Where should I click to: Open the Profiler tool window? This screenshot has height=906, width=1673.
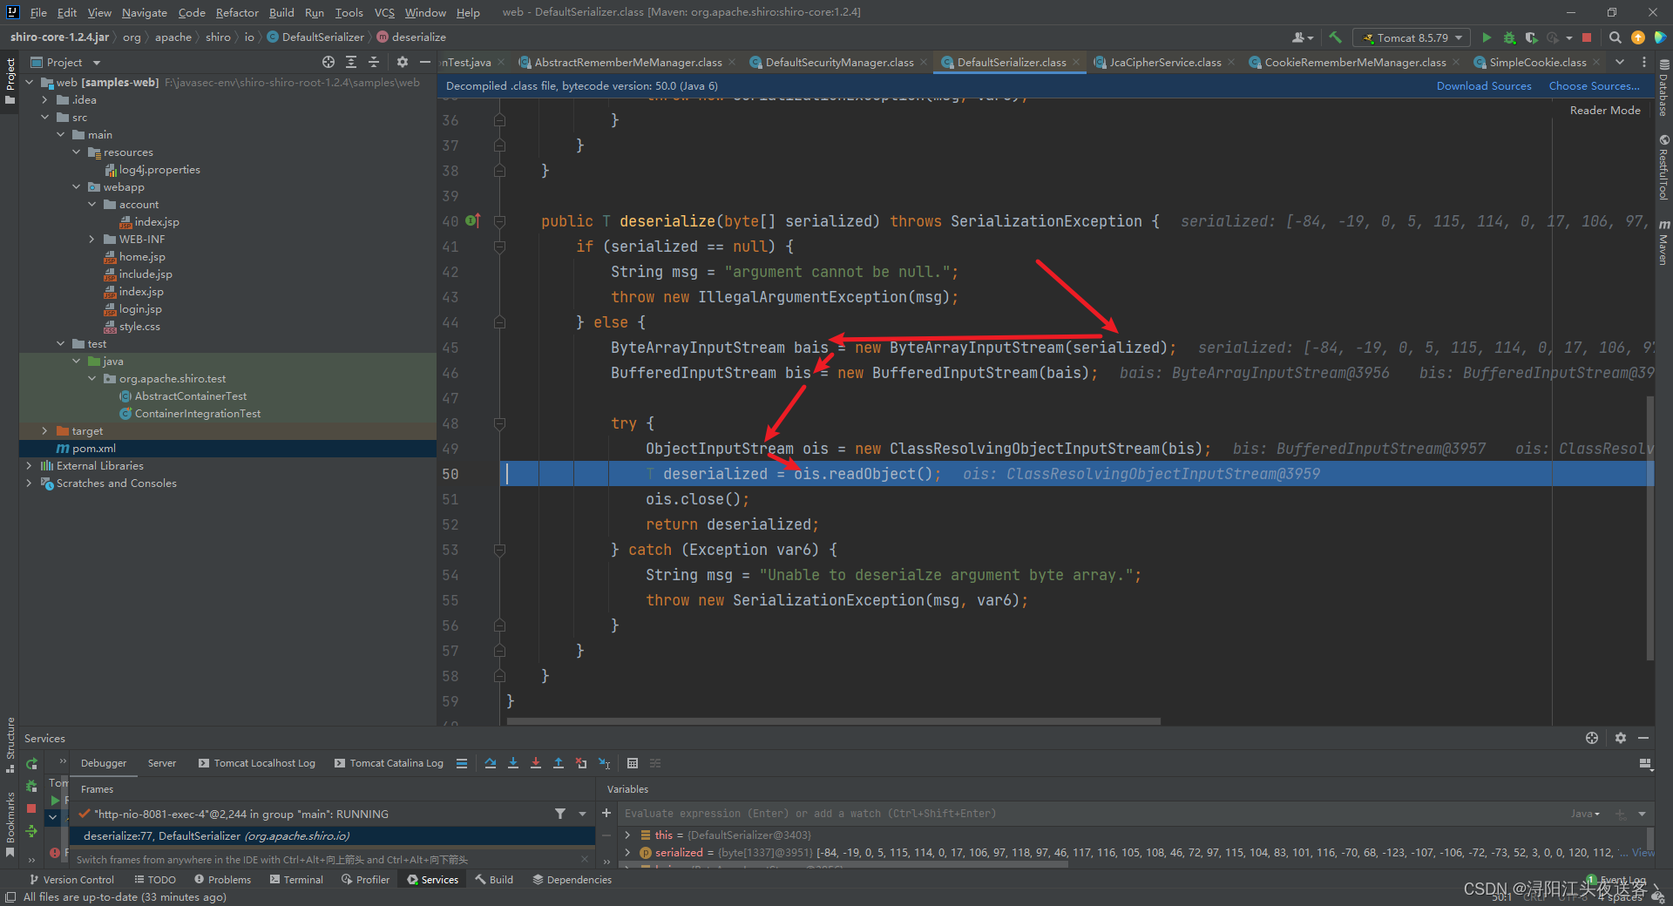[x=366, y=880]
